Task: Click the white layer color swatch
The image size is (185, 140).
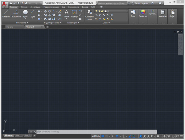Action: pyautogui.click(x=105, y=11)
